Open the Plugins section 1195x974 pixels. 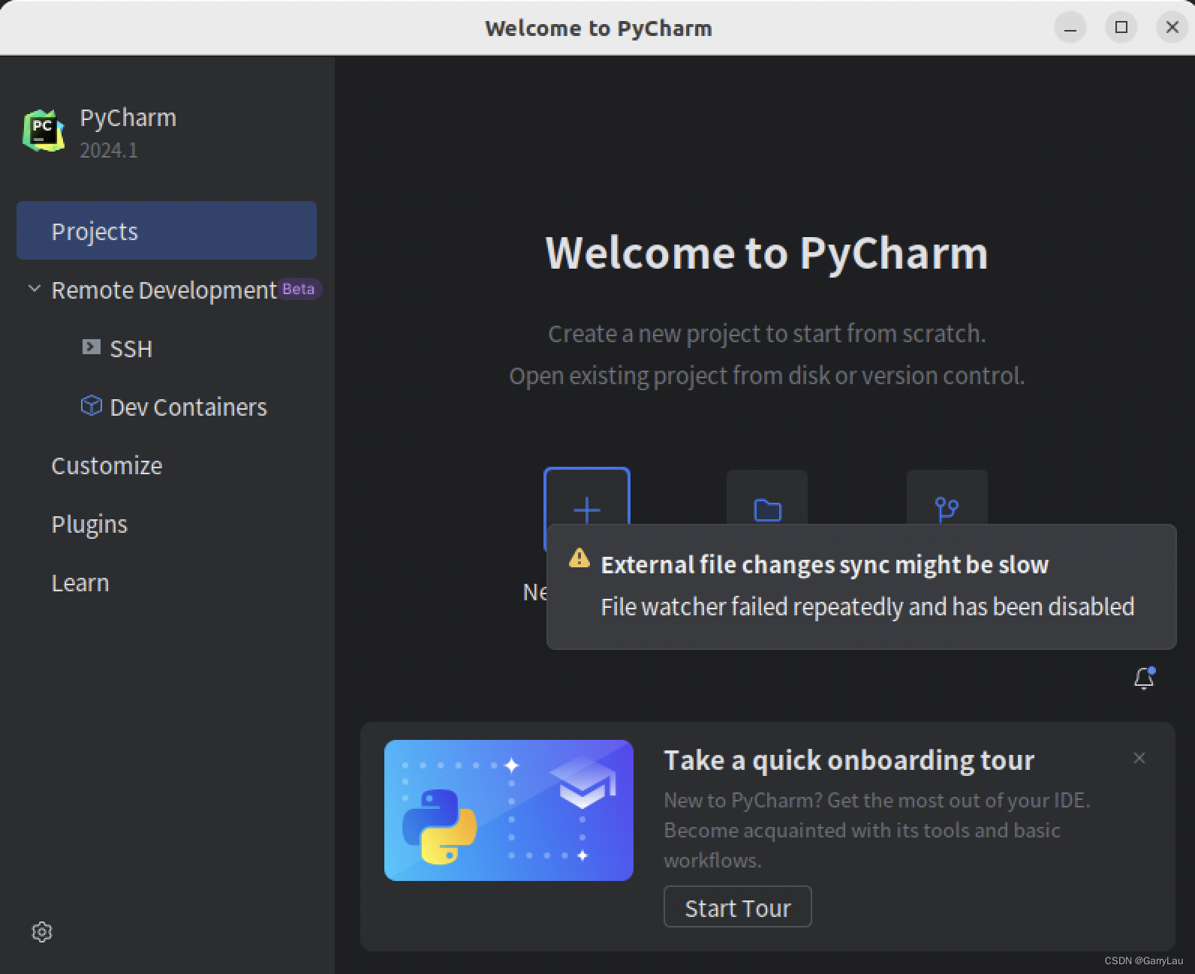click(x=89, y=524)
